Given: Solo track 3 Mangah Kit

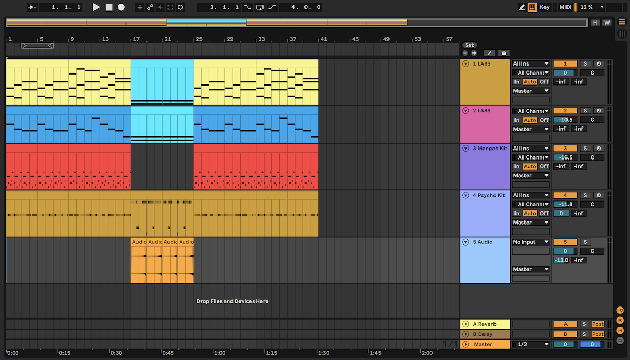Looking at the screenshot, I should [x=585, y=149].
